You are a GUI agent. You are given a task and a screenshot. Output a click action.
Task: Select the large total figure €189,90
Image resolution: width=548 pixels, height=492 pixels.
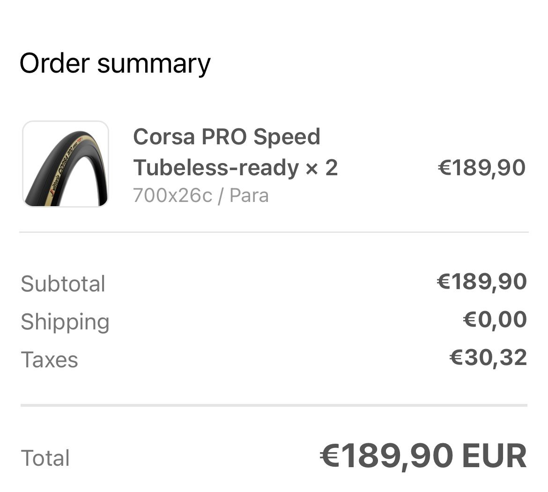(387, 456)
